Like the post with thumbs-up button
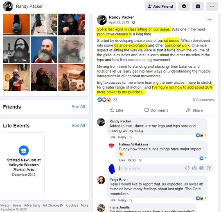Image resolution: width=221 pixels, height=212 pixels. tap(116, 110)
